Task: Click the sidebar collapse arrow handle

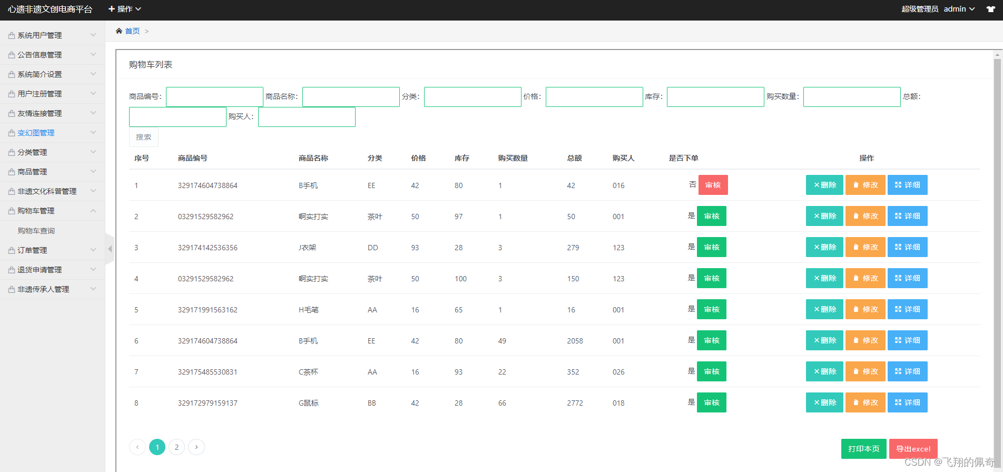Action: pyautogui.click(x=110, y=249)
